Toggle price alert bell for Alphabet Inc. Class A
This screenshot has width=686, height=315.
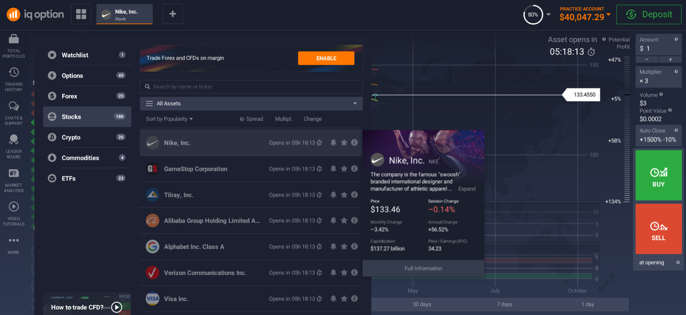333,246
